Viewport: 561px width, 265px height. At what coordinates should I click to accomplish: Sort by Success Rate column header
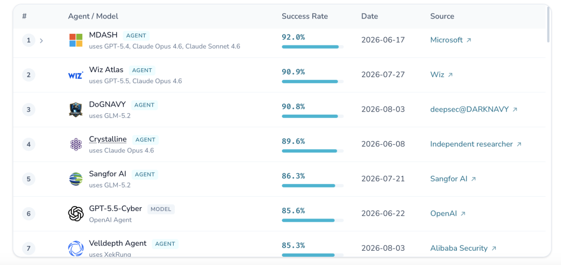pyautogui.click(x=305, y=16)
